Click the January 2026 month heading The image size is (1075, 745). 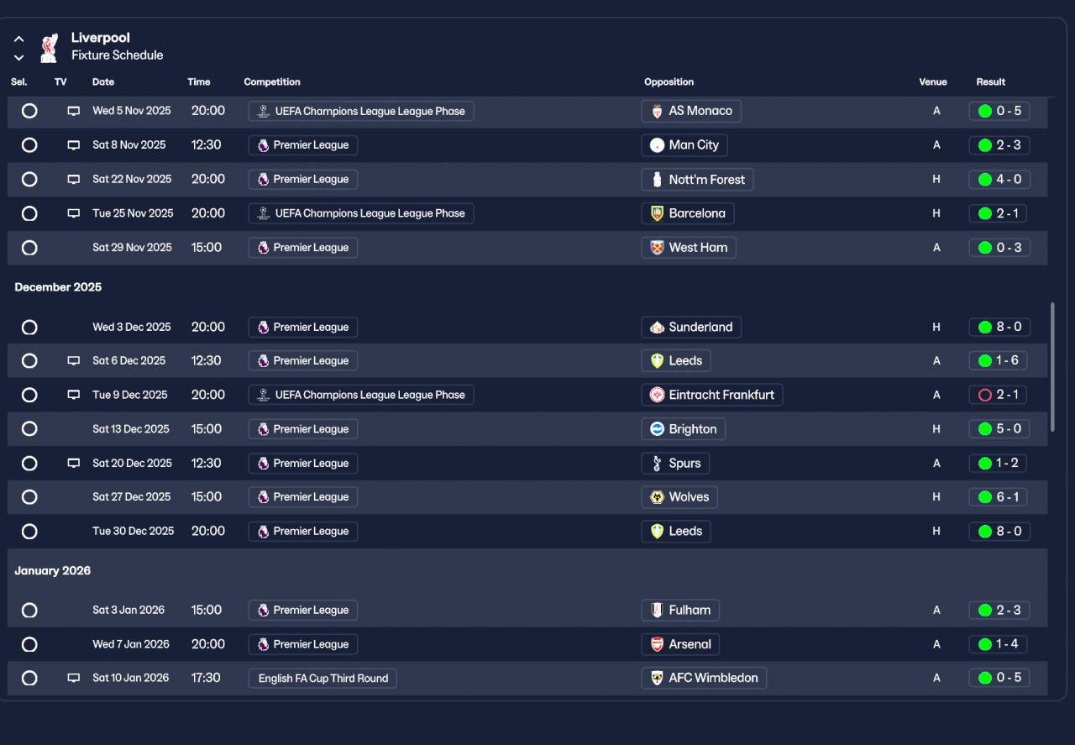point(52,571)
